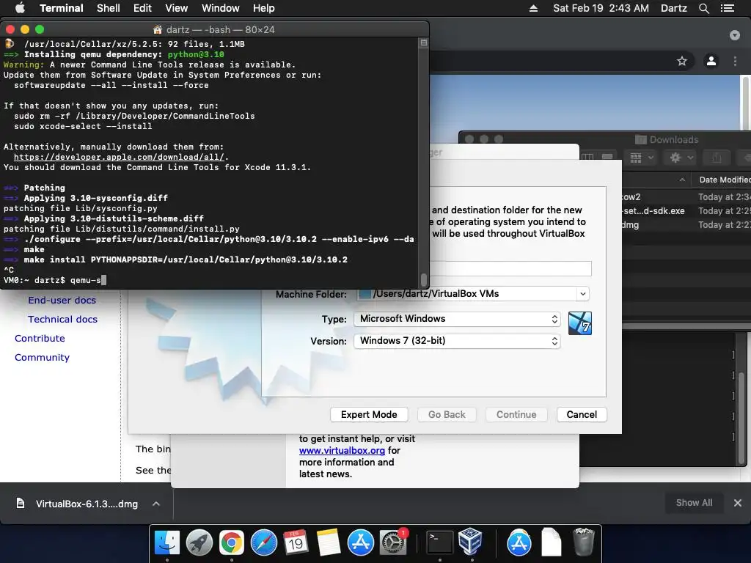Screen dimensions: 751x563
Task: Open System Preferences with red badge
Action: (393, 543)
